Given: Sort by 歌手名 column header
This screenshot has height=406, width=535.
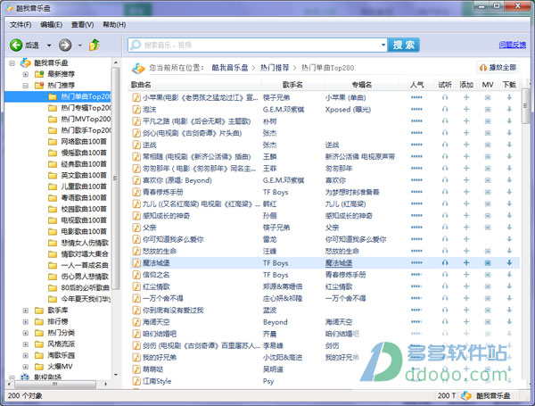Looking at the screenshot, I should point(292,85).
